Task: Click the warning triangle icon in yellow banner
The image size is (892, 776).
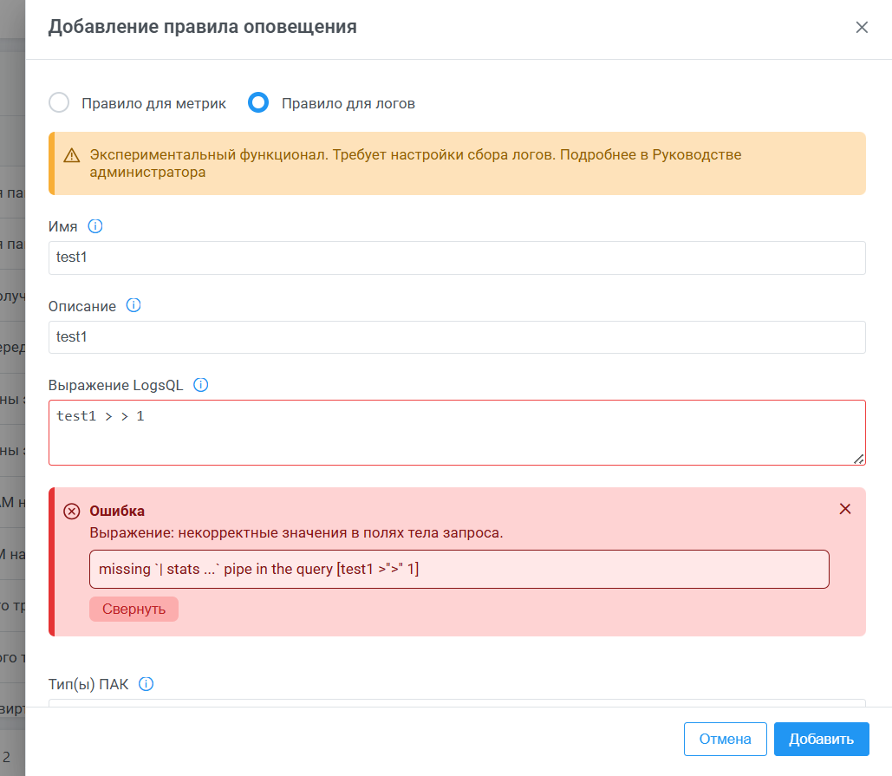Action: pyautogui.click(x=72, y=156)
